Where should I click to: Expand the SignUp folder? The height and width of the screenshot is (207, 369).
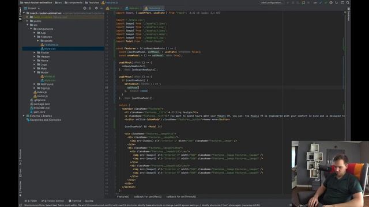point(35,88)
